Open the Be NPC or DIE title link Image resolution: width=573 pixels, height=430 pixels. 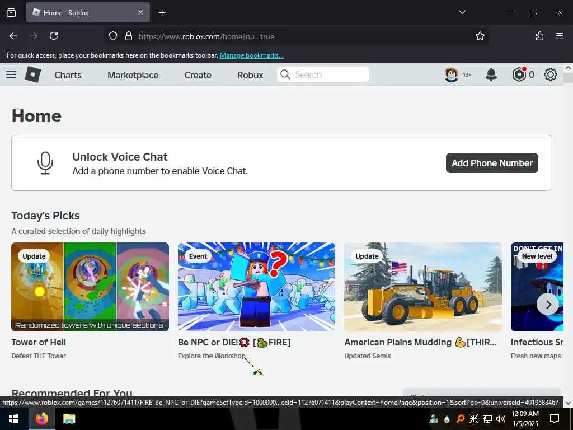[x=234, y=342]
